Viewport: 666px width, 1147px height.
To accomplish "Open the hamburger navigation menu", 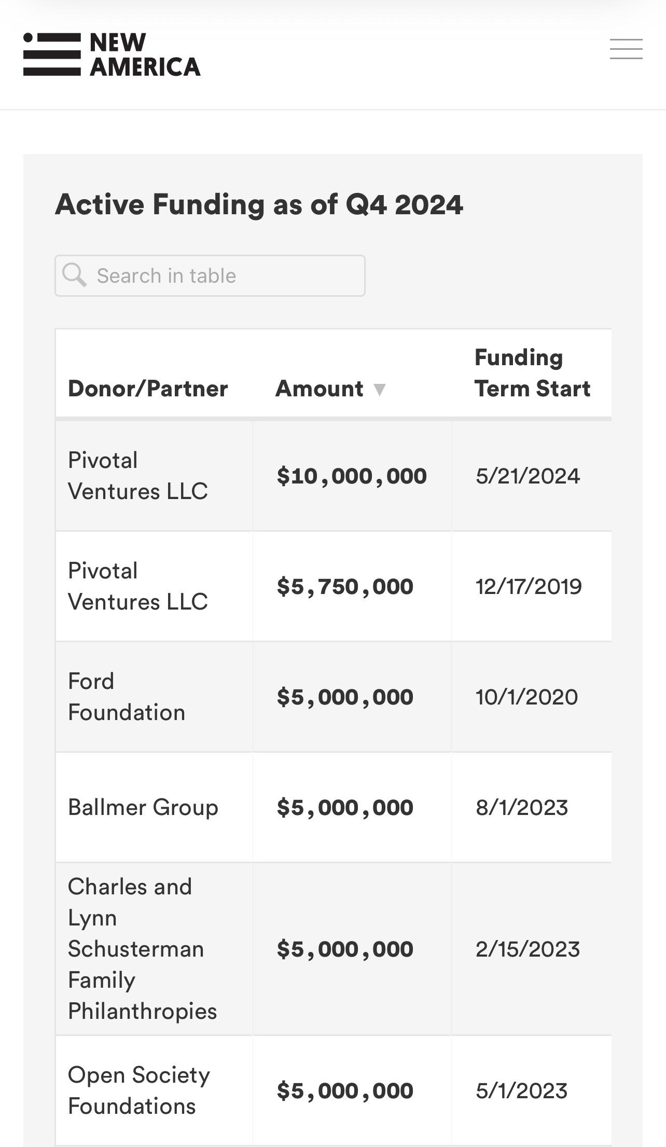I will pos(626,49).
